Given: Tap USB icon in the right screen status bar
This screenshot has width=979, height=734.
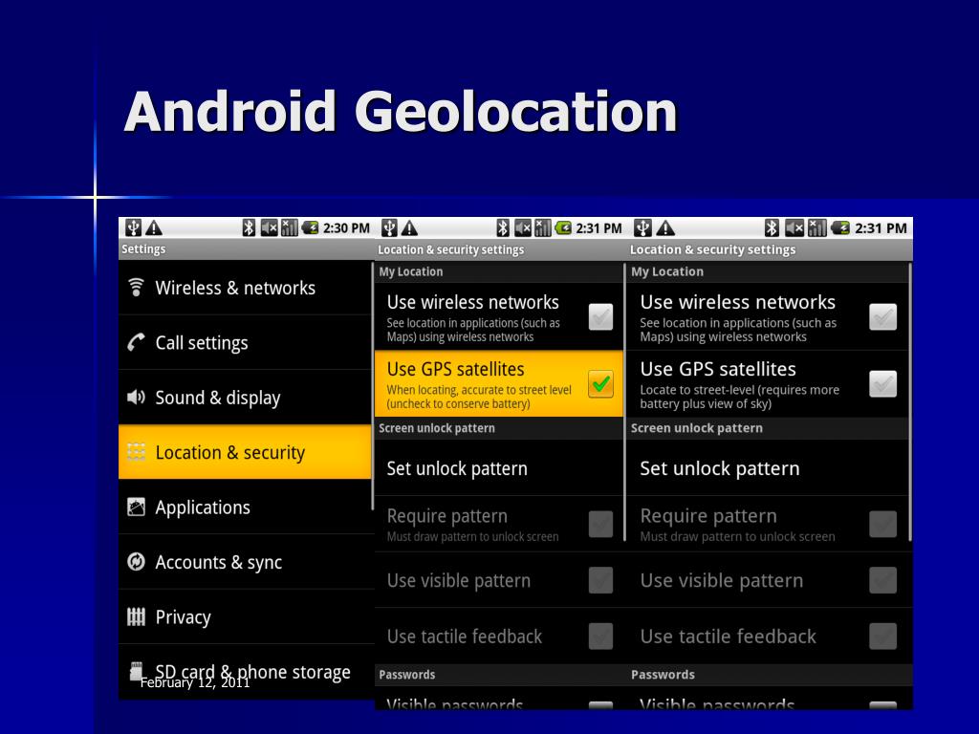Looking at the screenshot, I should tap(643, 227).
